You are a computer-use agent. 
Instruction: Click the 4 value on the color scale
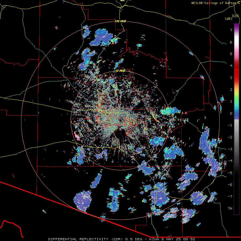click(x=231, y=66)
